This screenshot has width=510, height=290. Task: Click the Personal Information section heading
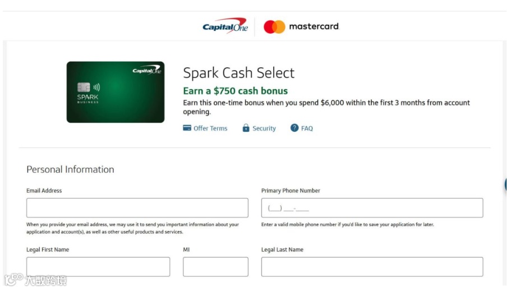70,169
